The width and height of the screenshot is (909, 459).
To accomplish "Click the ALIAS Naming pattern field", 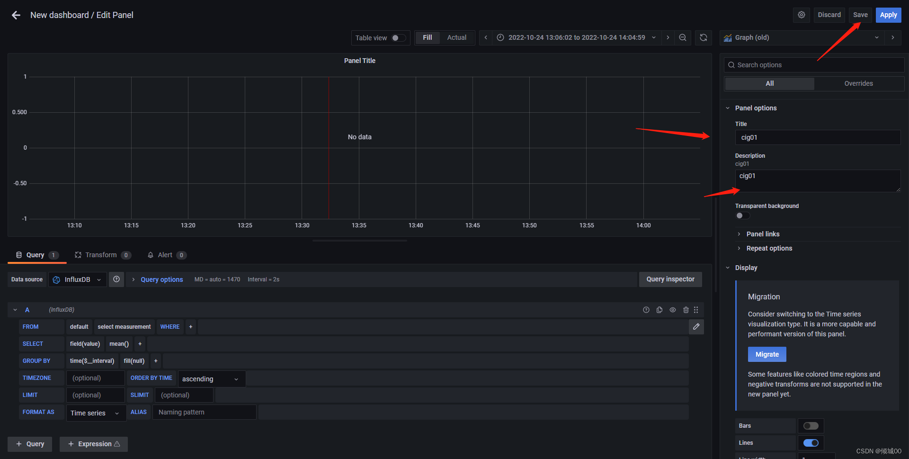I will (x=205, y=412).
